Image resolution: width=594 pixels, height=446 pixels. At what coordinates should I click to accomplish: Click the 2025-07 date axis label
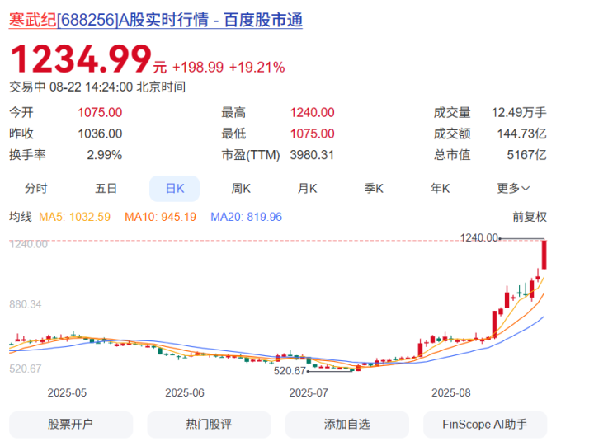pyautogui.click(x=309, y=392)
